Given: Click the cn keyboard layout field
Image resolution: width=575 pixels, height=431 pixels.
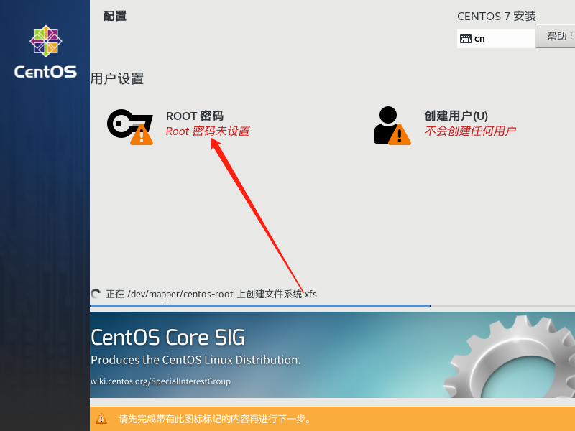Looking at the screenshot, I should (x=496, y=39).
